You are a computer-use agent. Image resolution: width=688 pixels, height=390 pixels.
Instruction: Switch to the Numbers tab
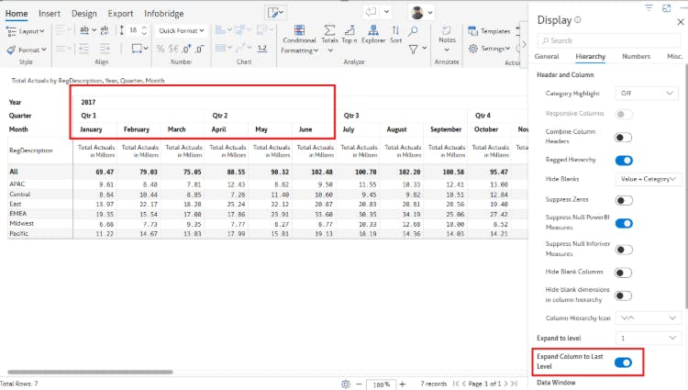coord(636,56)
